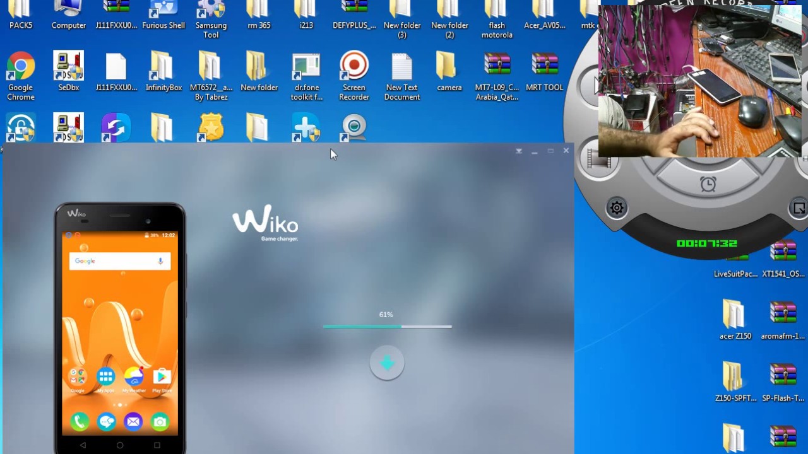The width and height of the screenshot is (808, 454).
Task: Open MT7-L09 Arabia_Qat archive
Action: click(x=497, y=76)
